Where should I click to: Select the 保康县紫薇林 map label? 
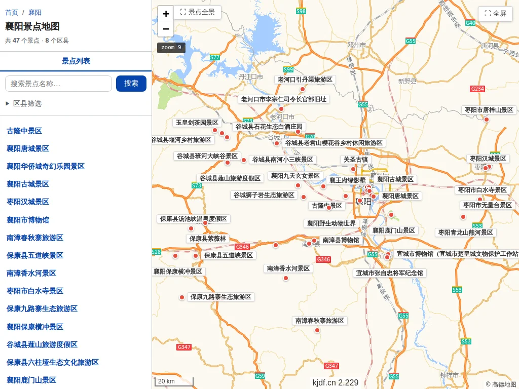207,239
